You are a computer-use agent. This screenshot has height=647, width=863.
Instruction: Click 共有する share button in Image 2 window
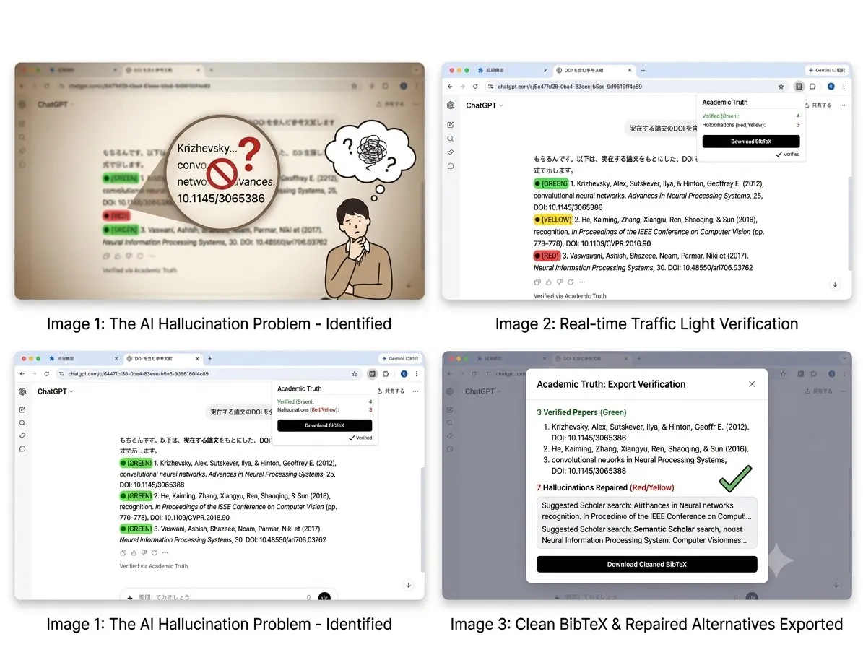pyautogui.click(x=818, y=105)
